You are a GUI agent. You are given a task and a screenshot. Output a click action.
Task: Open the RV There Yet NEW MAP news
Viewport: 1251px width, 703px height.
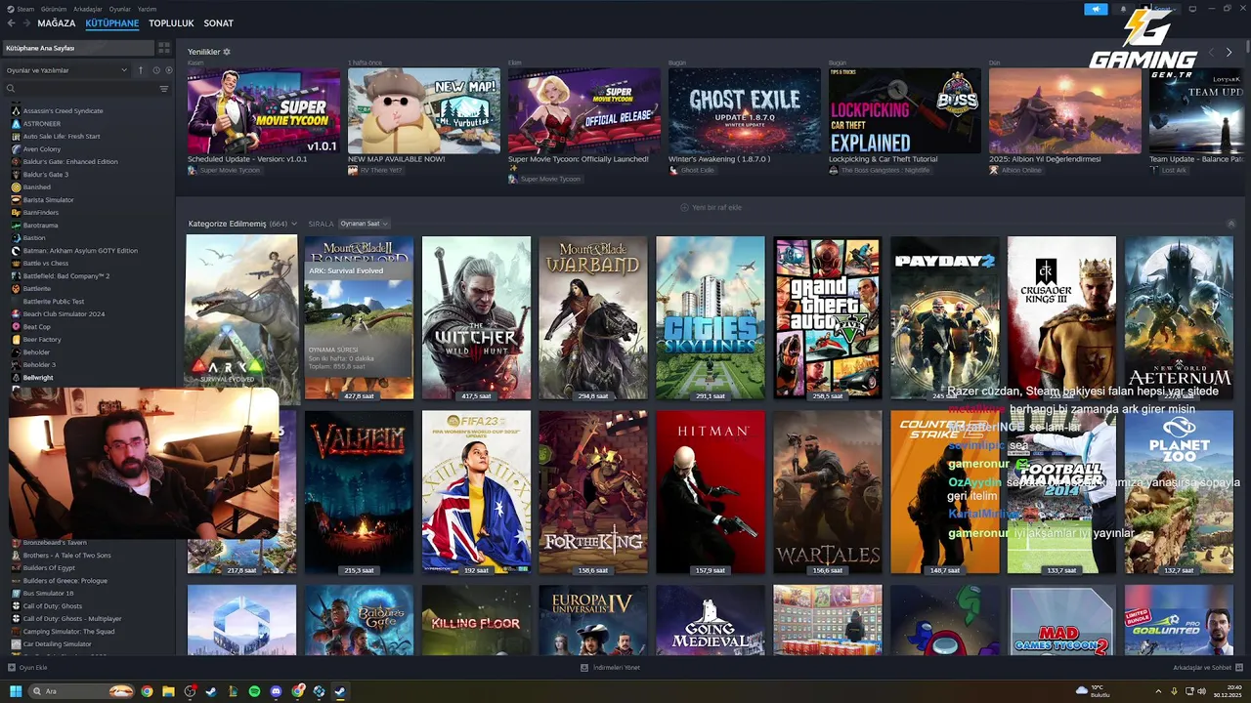pyautogui.click(x=424, y=110)
